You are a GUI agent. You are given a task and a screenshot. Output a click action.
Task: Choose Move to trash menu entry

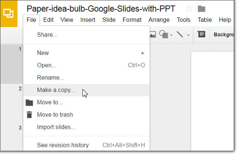tap(87, 115)
